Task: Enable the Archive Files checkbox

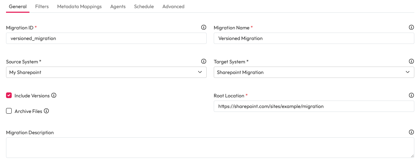Action: pos(9,111)
